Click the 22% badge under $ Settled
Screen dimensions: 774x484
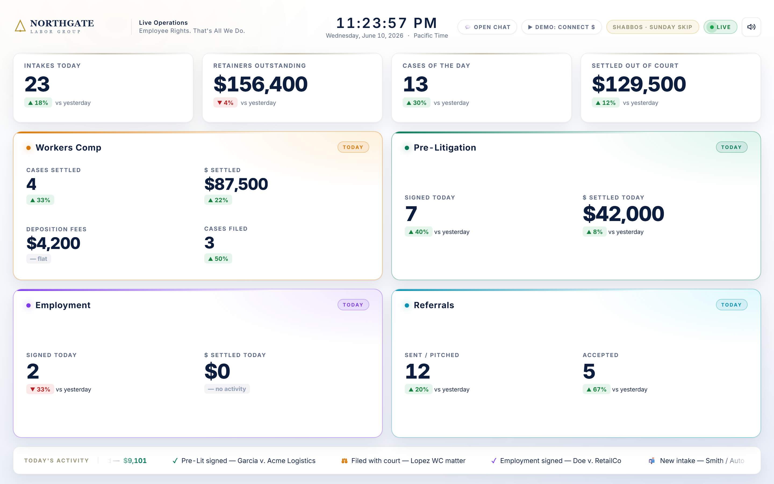pos(218,200)
